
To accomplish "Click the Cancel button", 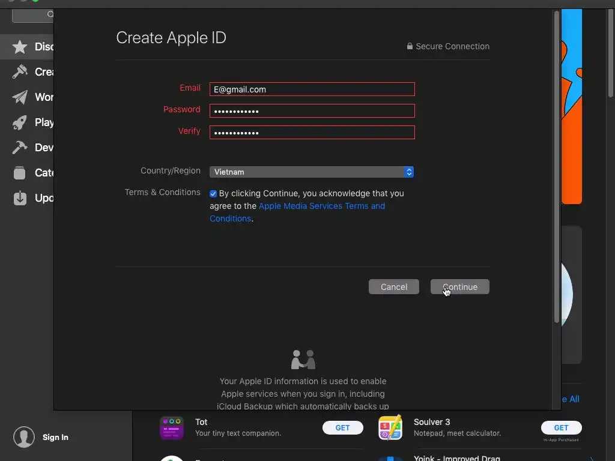I will [394, 287].
